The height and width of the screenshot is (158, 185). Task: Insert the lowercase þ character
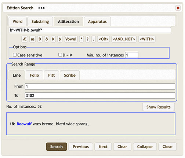[60, 39]
